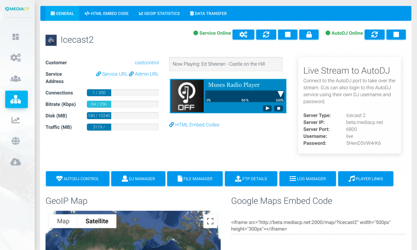Restart the service with the refresh button

click(266, 35)
